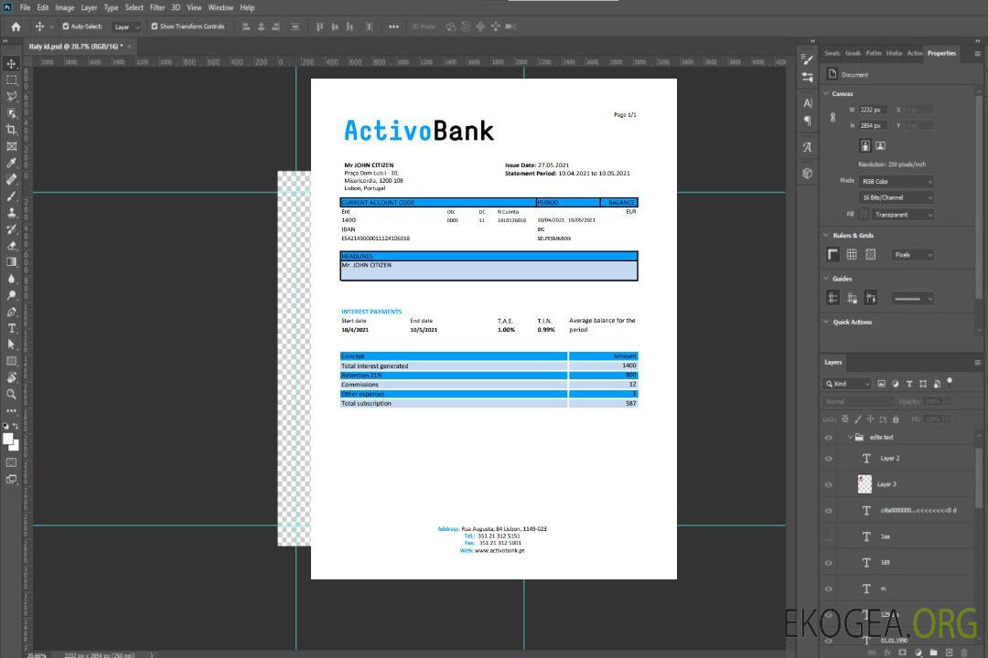
Task: Open the Filter menu
Action: pyautogui.click(x=157, y=7)
